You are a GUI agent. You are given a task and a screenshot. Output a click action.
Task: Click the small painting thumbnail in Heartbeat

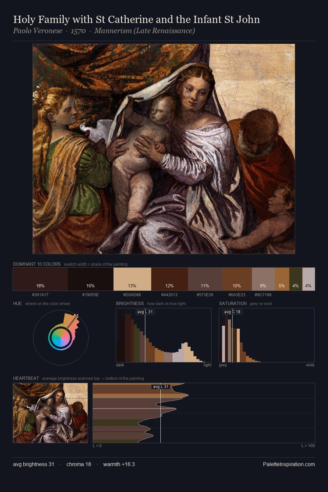[x=50, y=413]
